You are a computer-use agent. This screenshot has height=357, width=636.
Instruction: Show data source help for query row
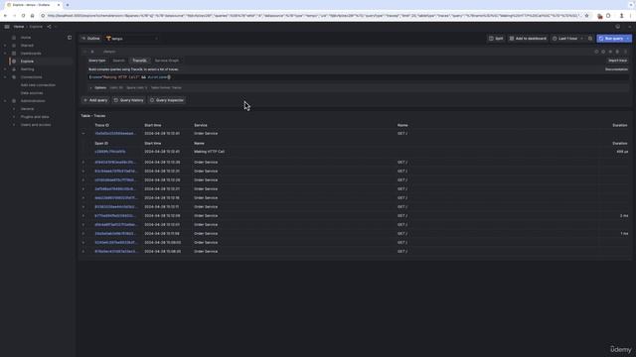596,52
